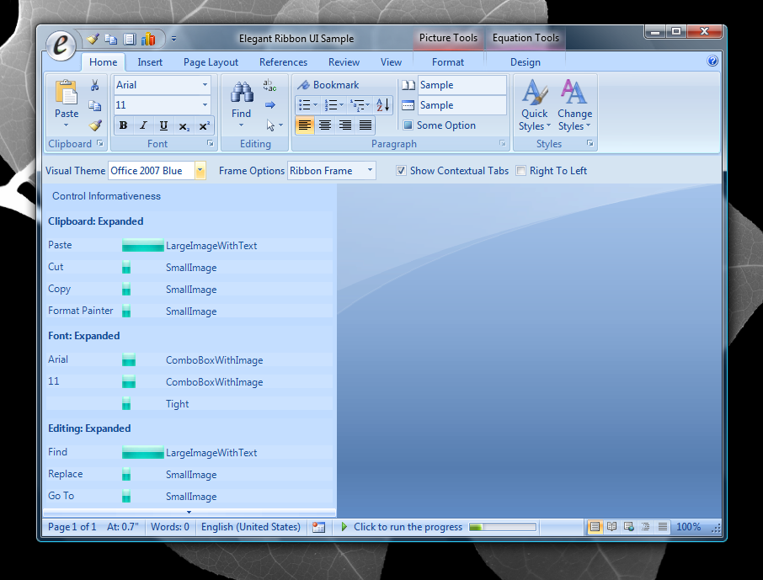Toggle Align Left
763x580 pixels.
[305, 125]
